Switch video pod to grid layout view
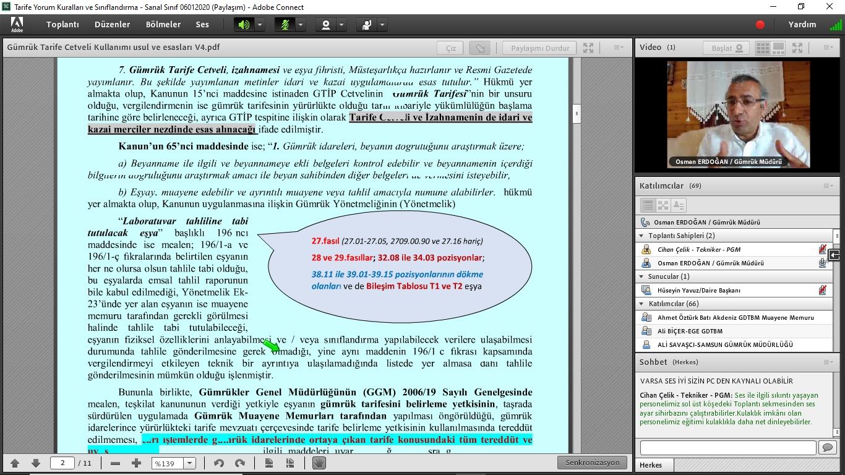This screenshot has height=475, width=845. (763, 48)
